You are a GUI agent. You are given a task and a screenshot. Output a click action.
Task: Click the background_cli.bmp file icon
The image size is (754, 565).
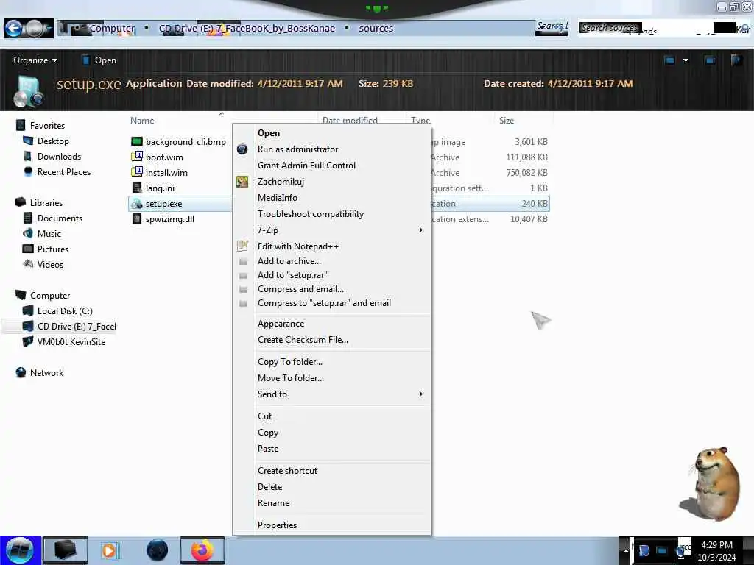coord(137,141)
